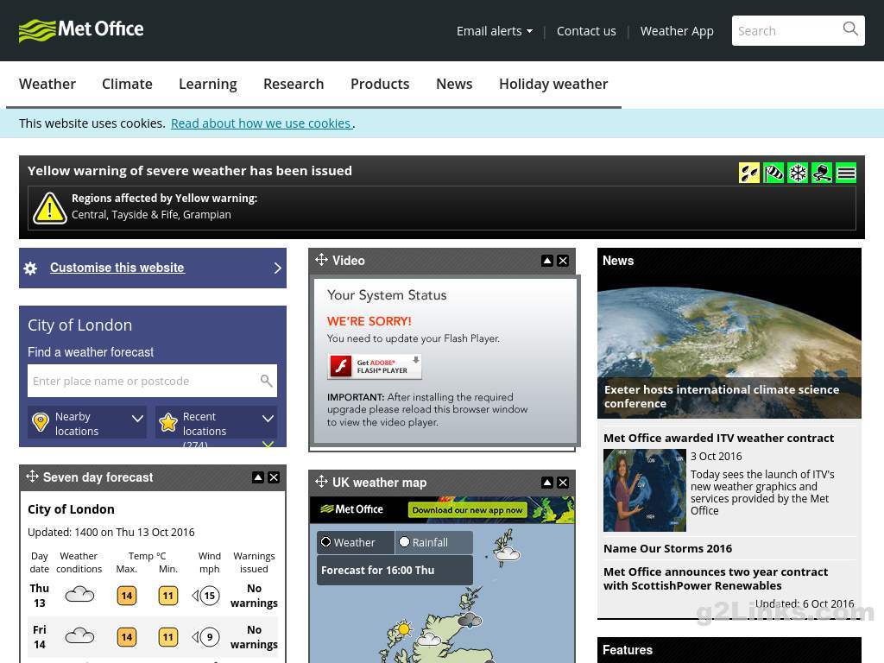Open the ITV weather presenter thumbnail

pos(644,490)
